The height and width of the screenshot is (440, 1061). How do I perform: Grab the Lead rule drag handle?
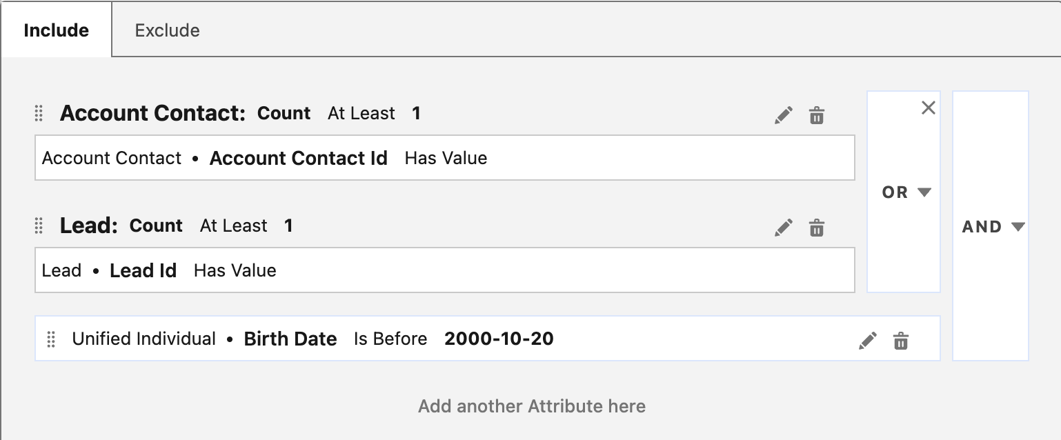(x=39, y=226)
